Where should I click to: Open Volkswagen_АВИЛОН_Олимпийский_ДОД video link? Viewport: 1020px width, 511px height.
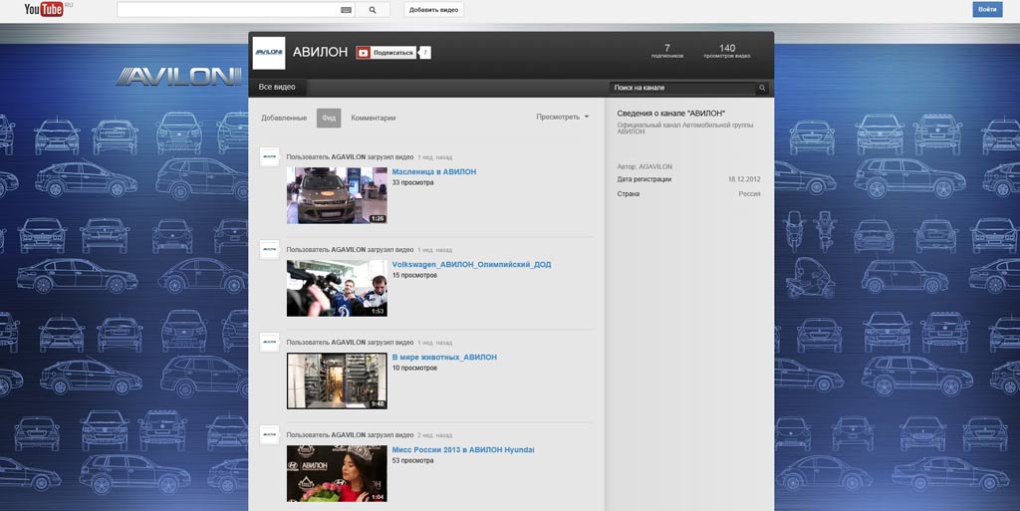471,265
